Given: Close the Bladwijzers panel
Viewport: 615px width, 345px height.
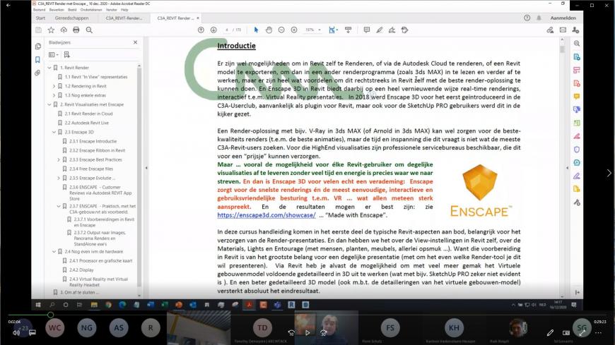Looking at the screenshot, I should pyautogui.click(x=135, y=42).
